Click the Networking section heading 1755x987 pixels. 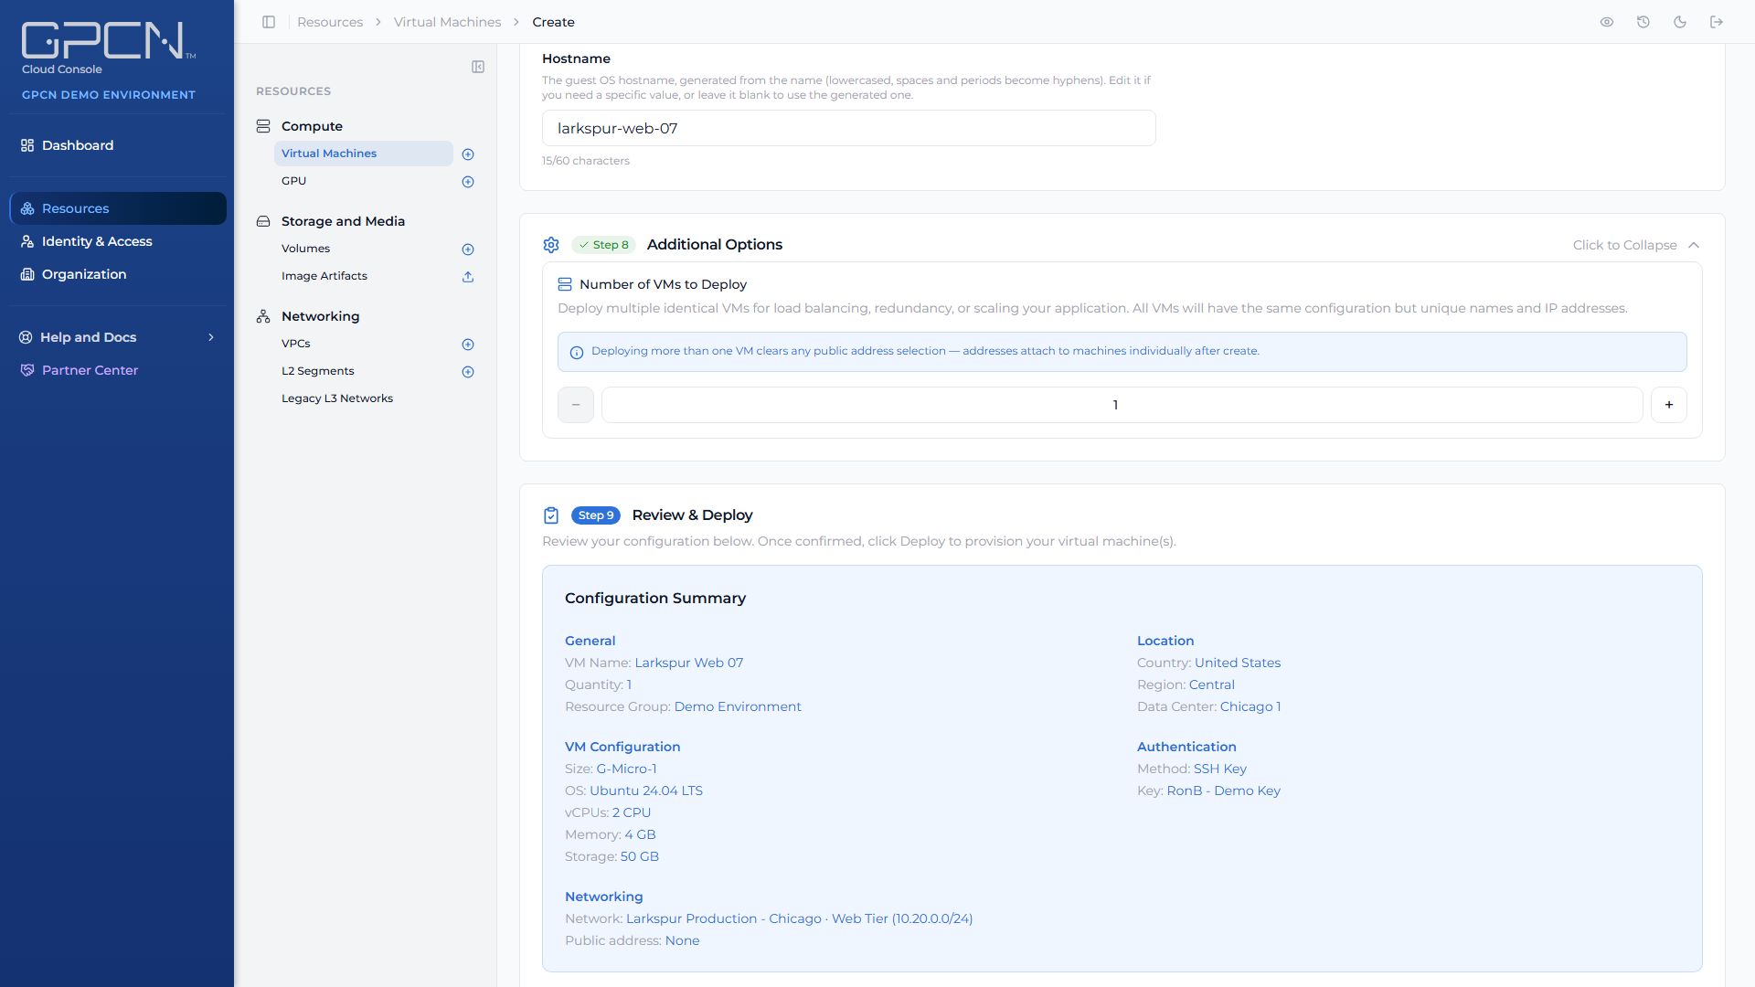pyautogui.click(x=320, y=316)
